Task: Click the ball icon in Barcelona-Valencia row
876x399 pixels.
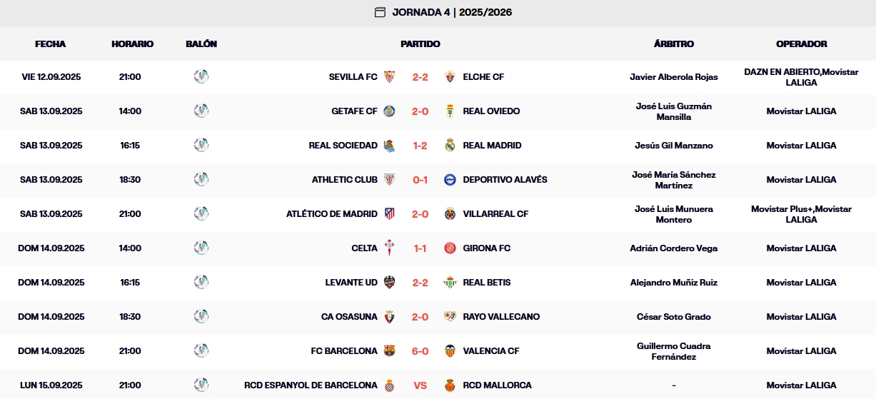Action: (201, 350)
